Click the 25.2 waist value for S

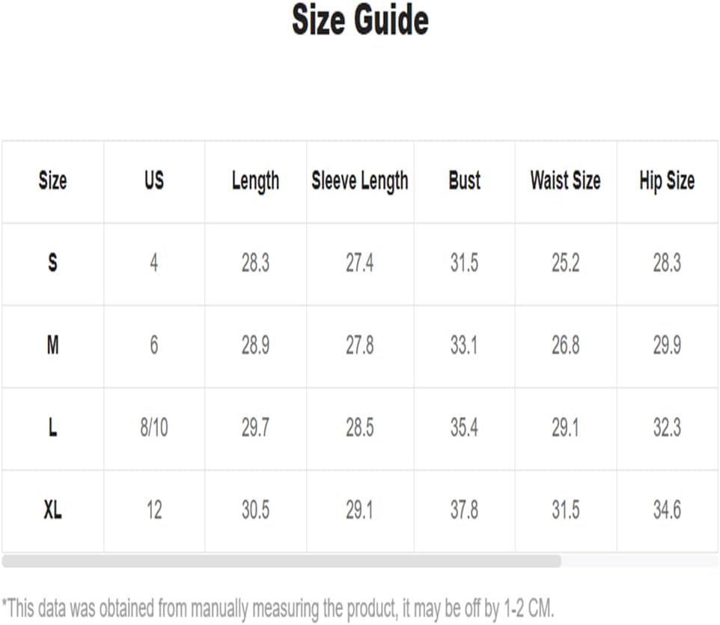[565, 263]
